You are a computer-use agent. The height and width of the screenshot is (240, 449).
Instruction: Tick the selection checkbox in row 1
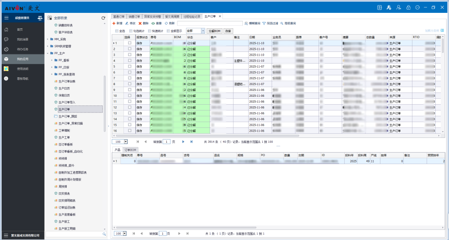pos(130,43)
